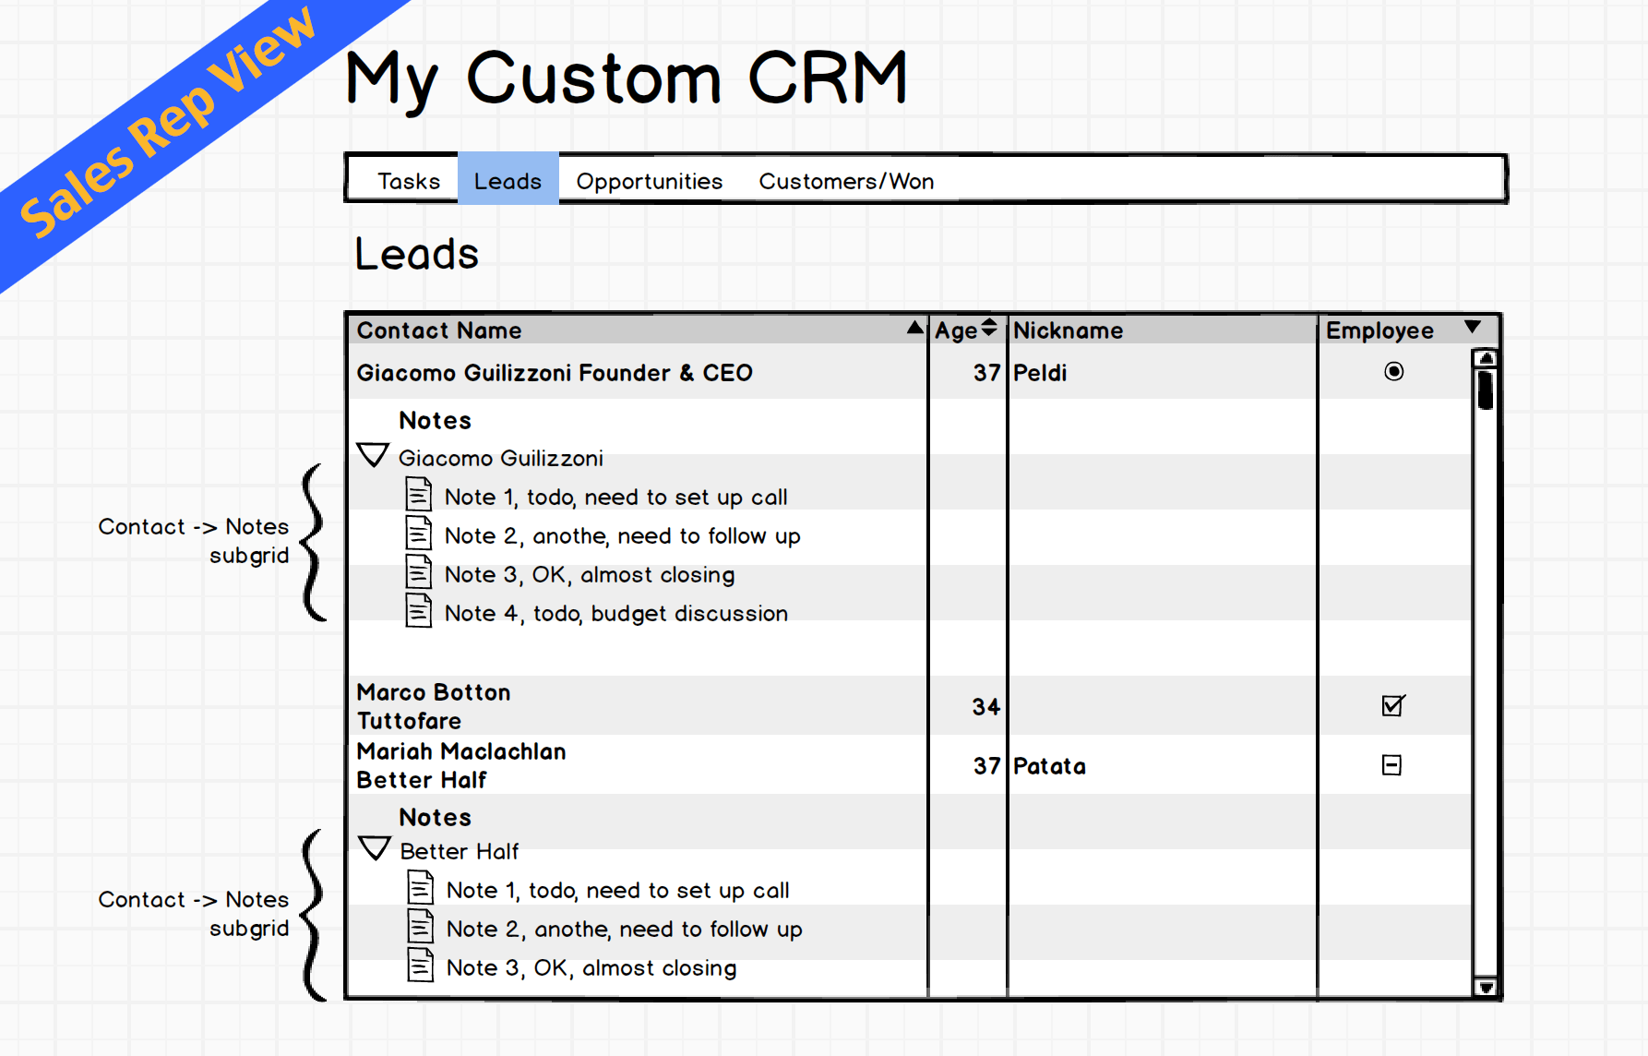Open the Employee column dropdown arrow
This screenshot has height=1056, width=1648.
(1473, 327)
